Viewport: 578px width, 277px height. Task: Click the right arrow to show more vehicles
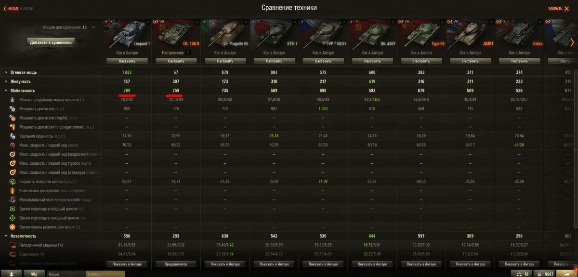572,42
